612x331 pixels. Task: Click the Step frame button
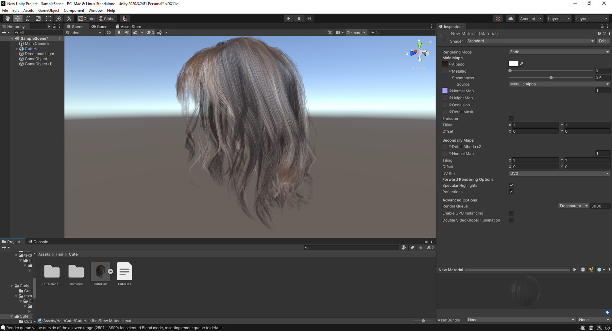tap(309, 19)
